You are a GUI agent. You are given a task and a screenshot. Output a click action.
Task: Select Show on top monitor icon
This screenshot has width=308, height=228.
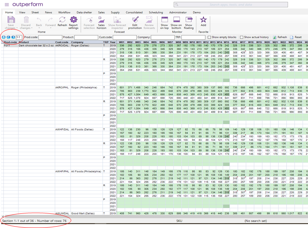click(x=164, y=20)
